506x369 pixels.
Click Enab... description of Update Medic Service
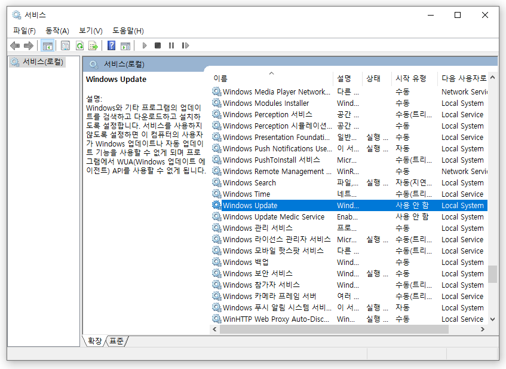[x=347, y=217]
